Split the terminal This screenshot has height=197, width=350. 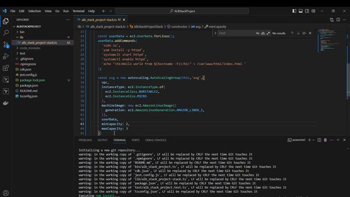tap(319, 140)
